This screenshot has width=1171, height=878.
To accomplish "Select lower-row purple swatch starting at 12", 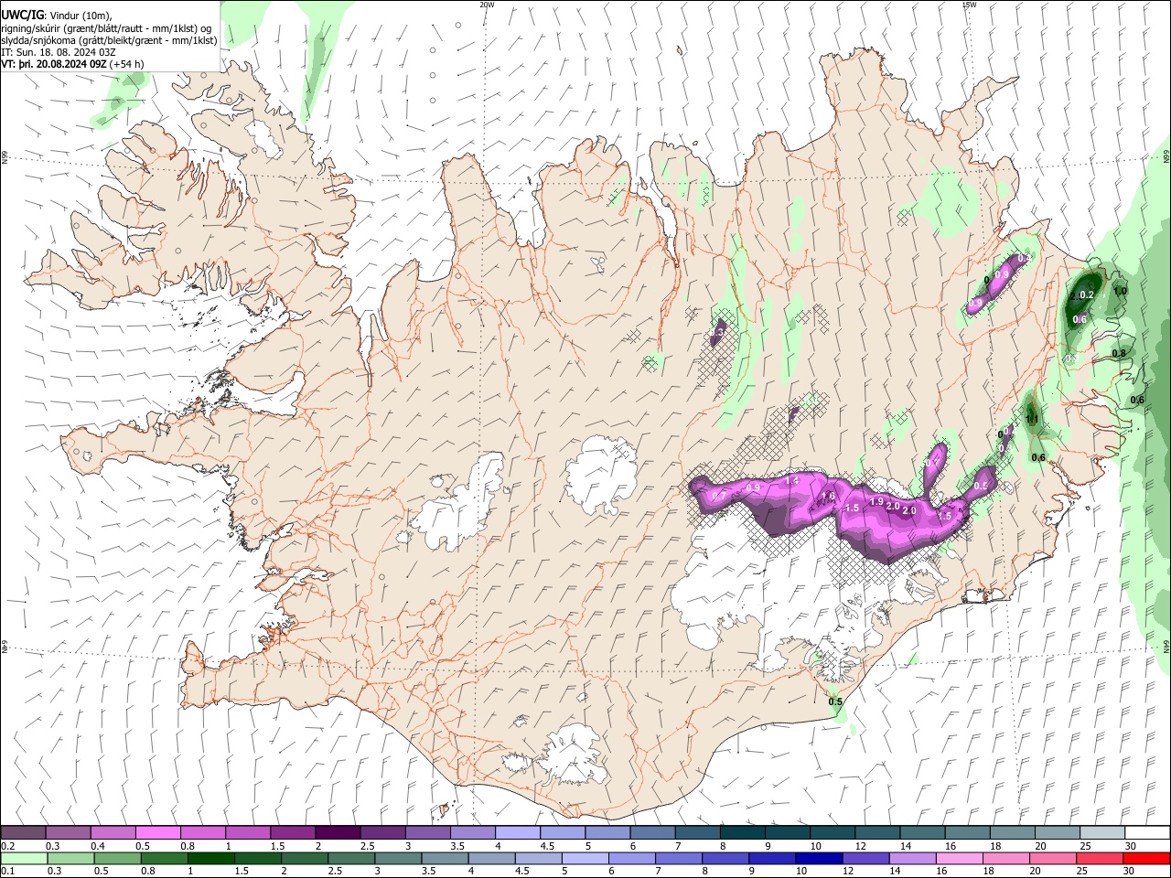I will (865, 858).
